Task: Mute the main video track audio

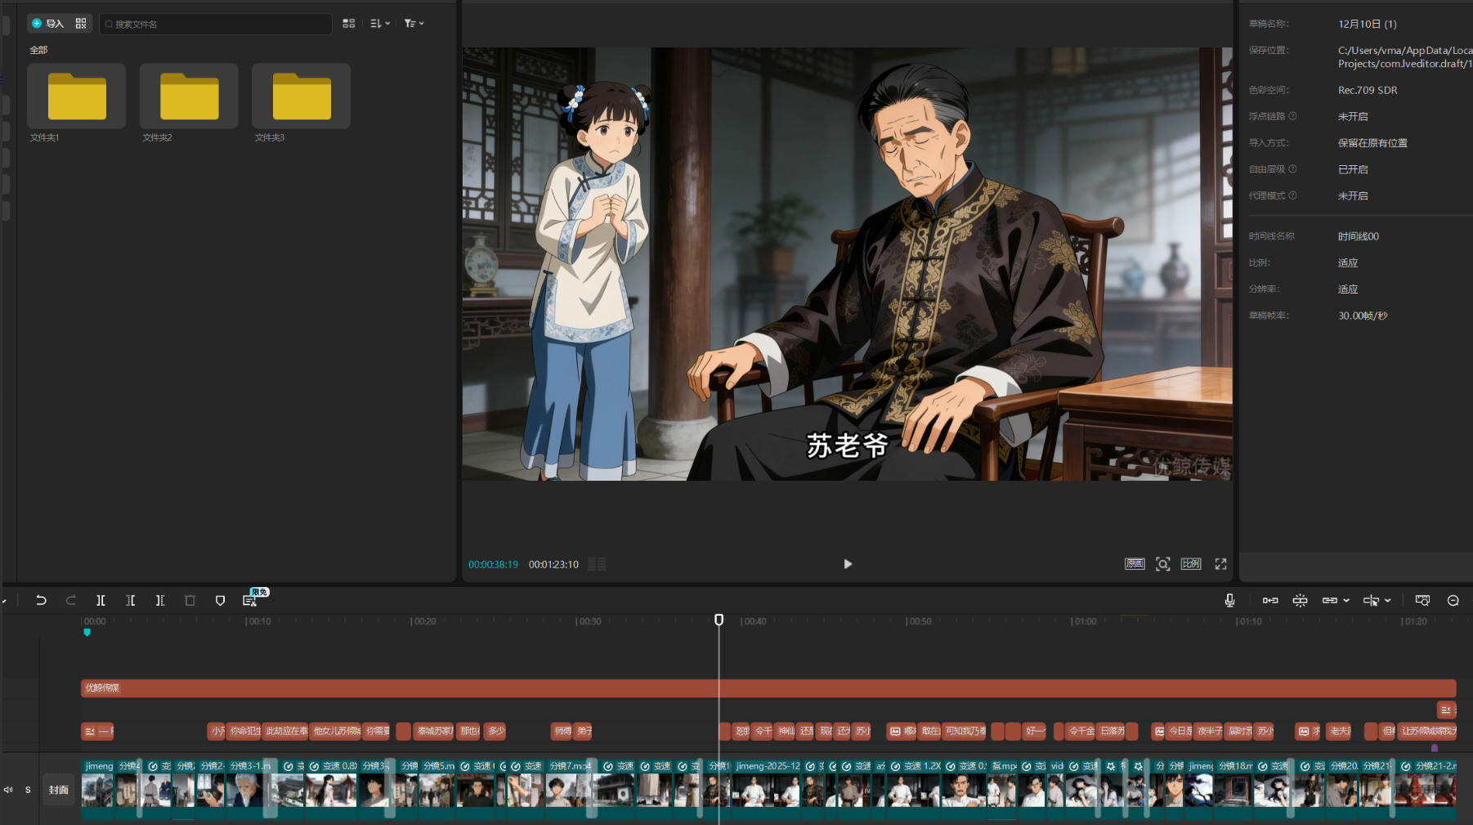Action: (8, 790)
